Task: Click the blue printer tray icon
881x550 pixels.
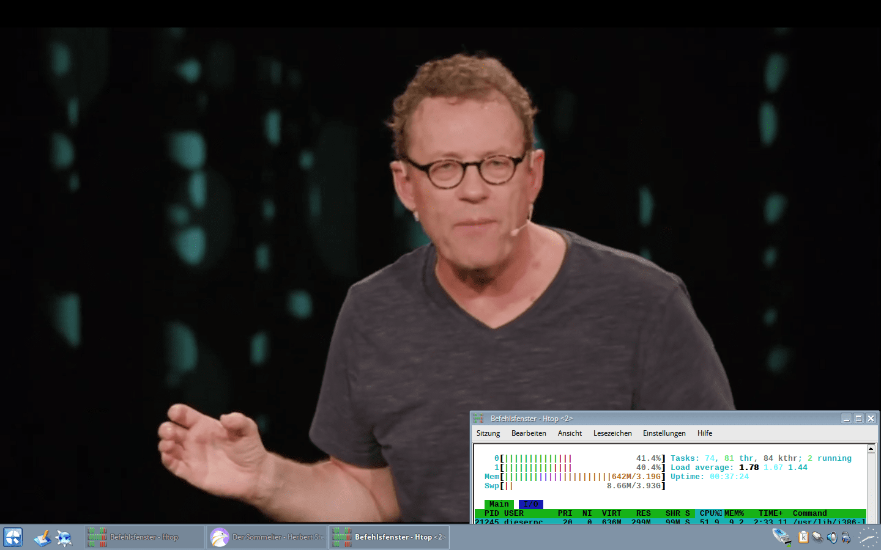Action: coord(846,537)
